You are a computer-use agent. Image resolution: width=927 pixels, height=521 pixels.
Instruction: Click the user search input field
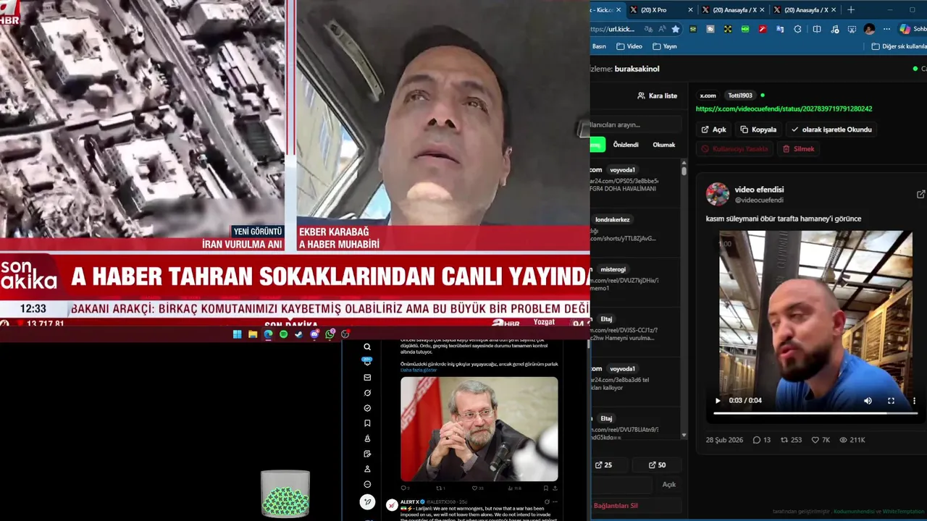(x=636, y=124)
